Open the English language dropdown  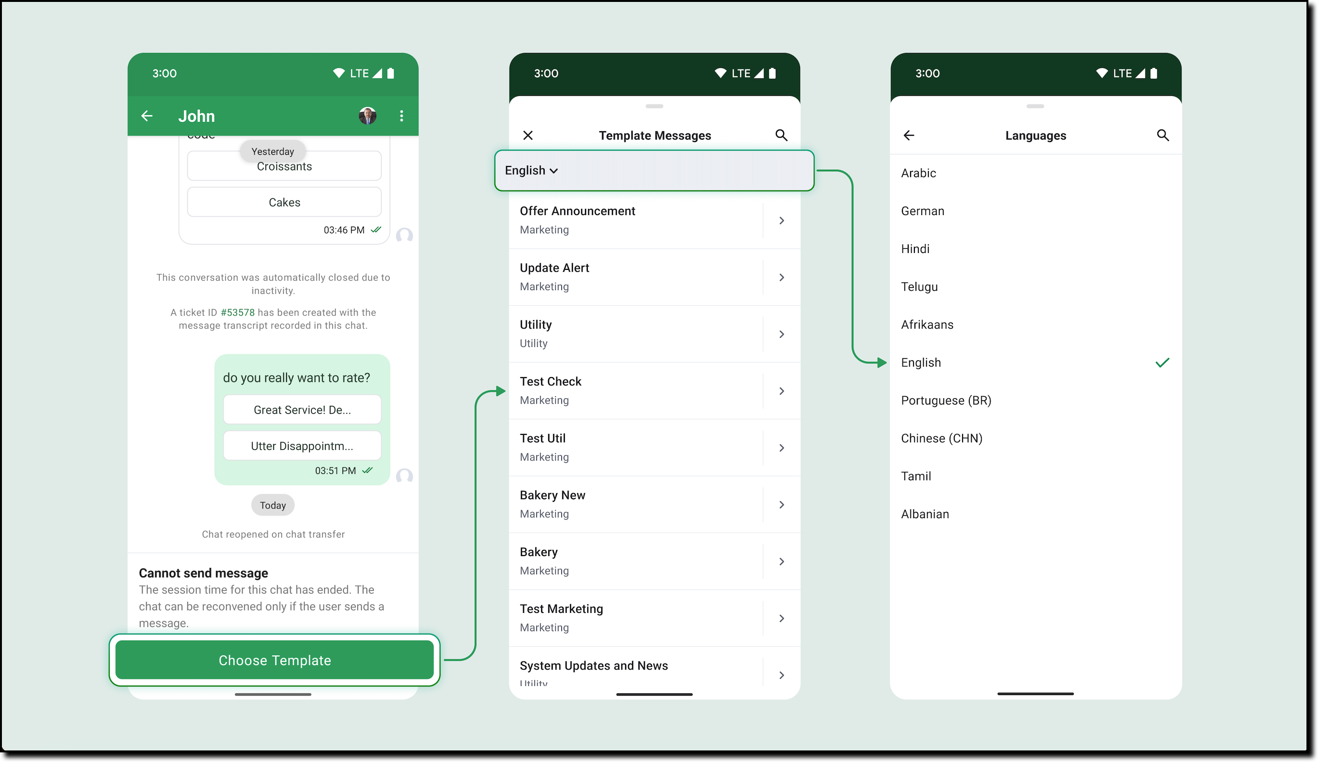point(532,170)
